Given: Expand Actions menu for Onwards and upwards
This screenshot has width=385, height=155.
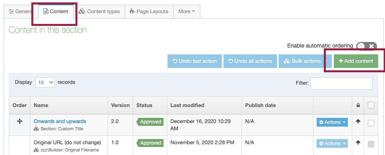Looking at the screenshot, I should tap(332, 122).
